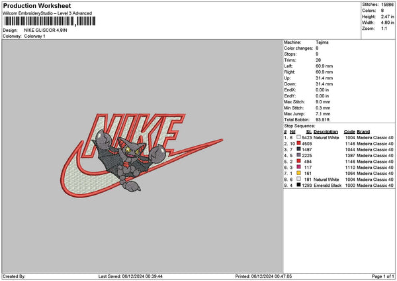Click the Min Stitch value '0.3 mm'
The width and height of the screenshot is (397, 281).
(x=323, y=108)
